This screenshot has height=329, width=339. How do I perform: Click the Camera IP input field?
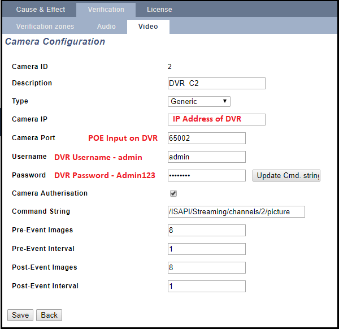coord(216,119)
